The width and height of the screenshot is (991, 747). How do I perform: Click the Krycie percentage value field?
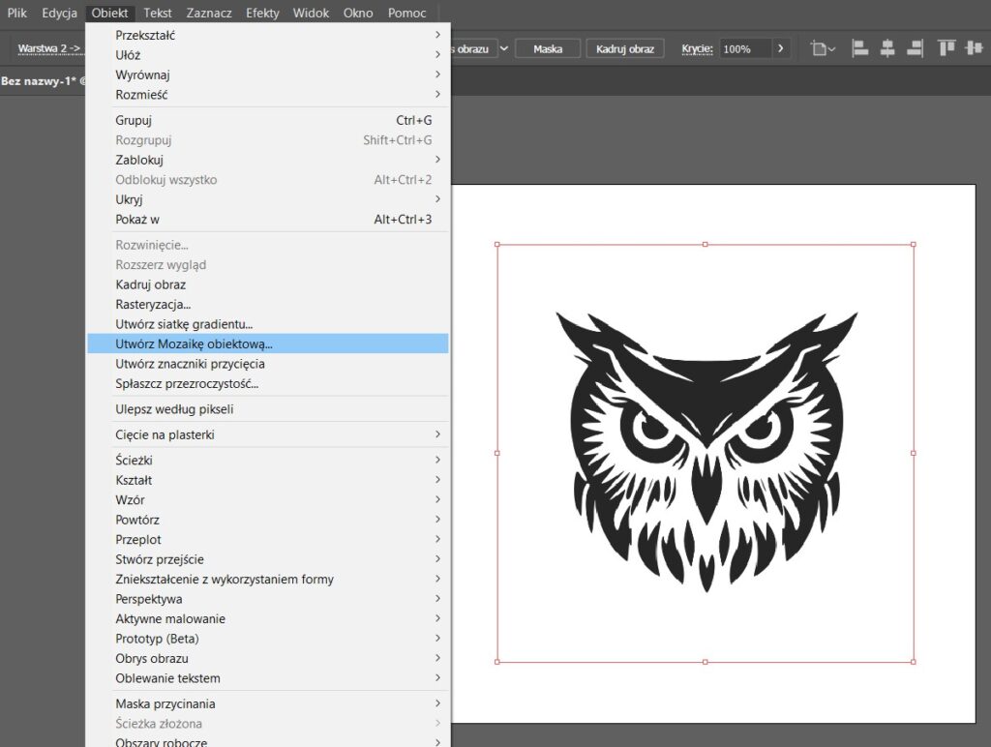click(x=737, y=47)
